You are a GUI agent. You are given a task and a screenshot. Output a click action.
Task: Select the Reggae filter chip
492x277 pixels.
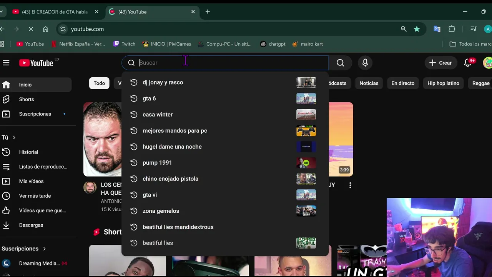click(480, 83)
